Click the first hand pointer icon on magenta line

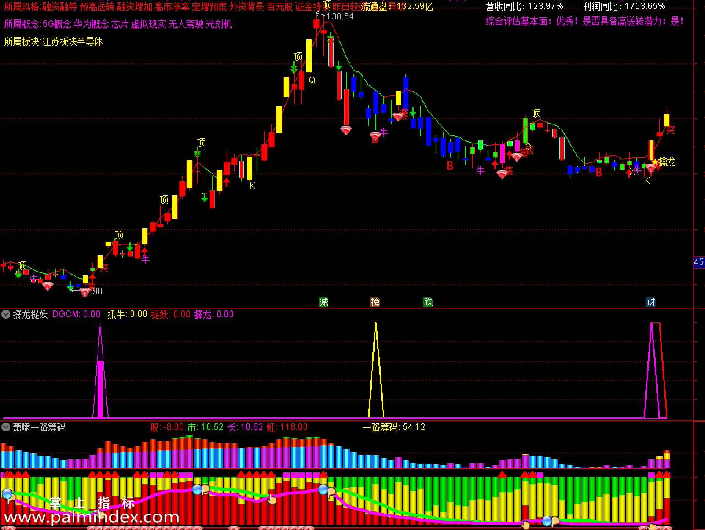coord(272,499)
